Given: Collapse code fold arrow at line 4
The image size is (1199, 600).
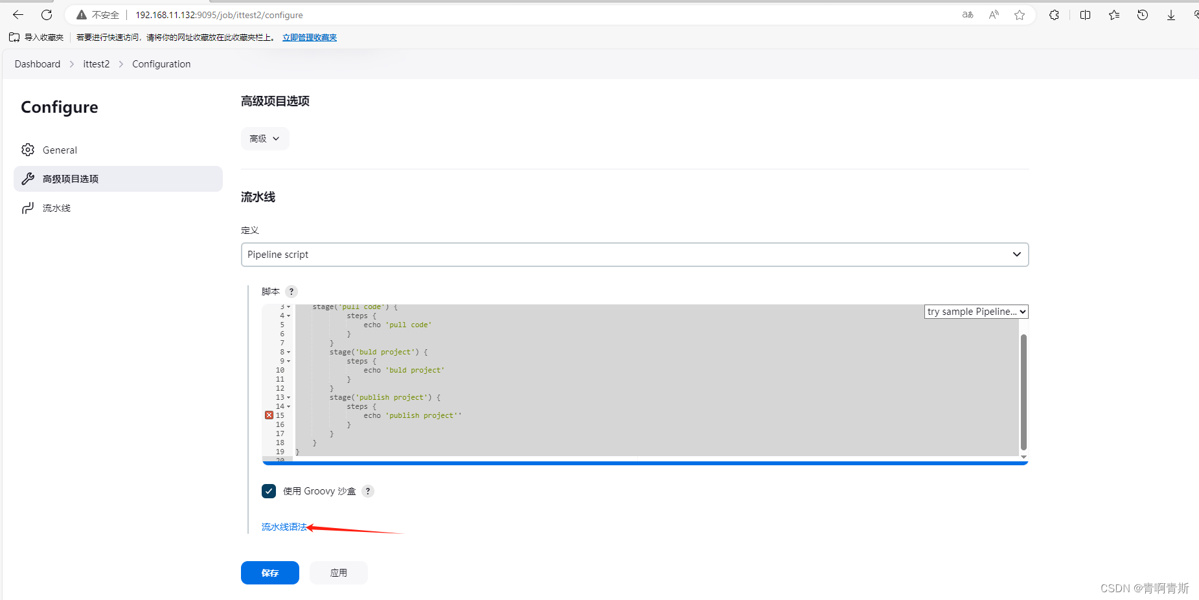Looking at the screenshot, I should 289,316.
